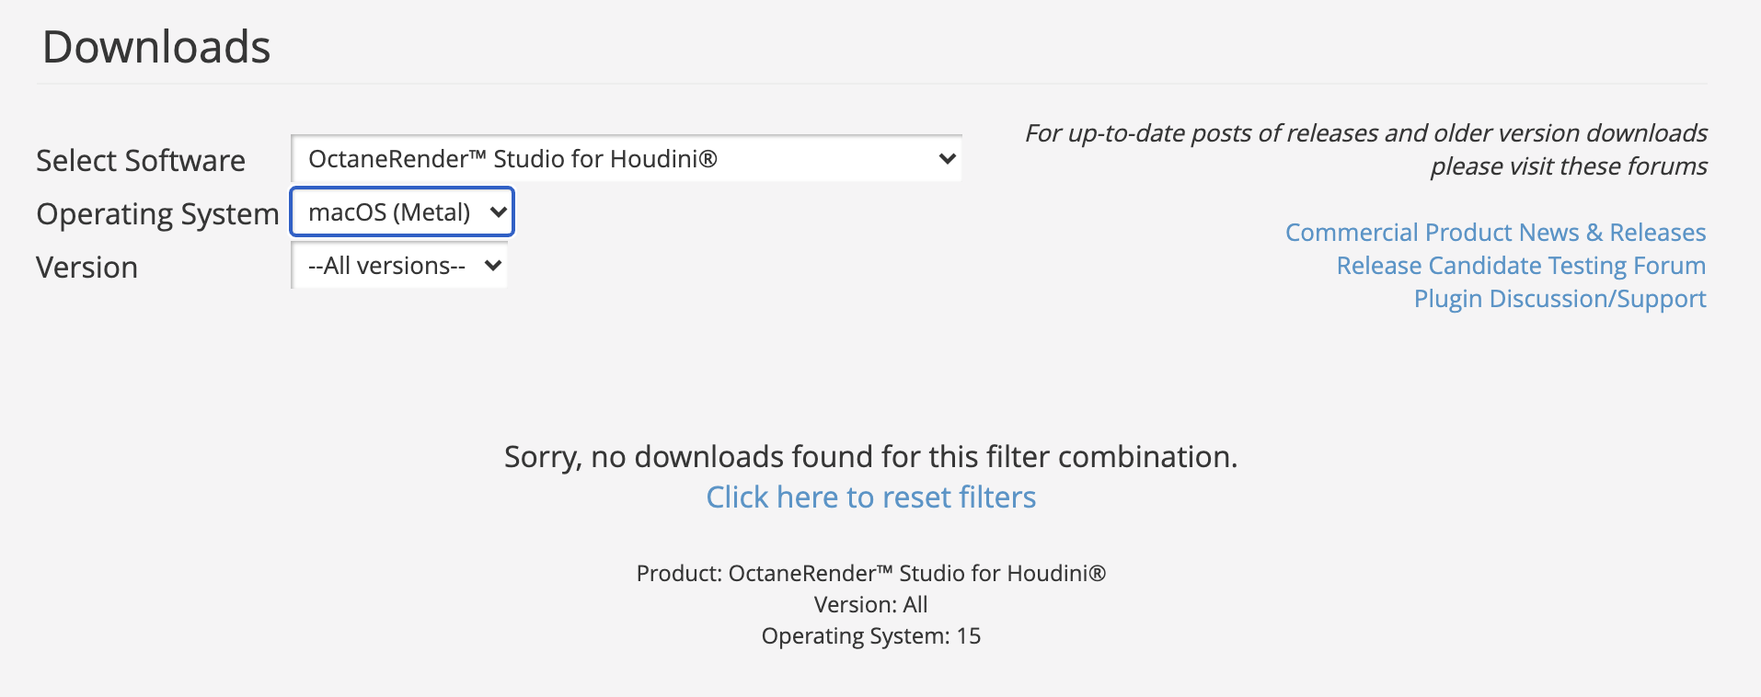Click here to reset filters link

pyautogui.click(x=870, y=497)
